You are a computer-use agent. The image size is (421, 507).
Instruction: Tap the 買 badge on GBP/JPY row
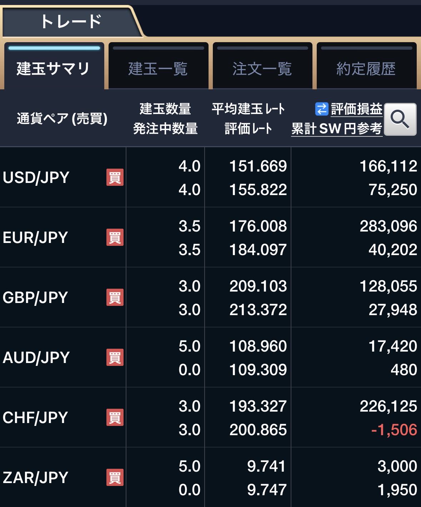[x=115, y=297]
